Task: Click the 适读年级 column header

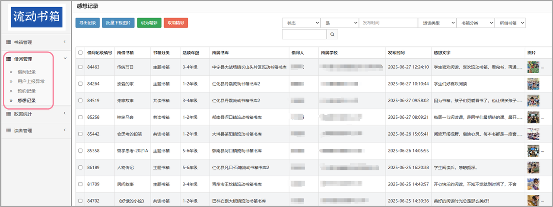Action: (x=191, y=53)
